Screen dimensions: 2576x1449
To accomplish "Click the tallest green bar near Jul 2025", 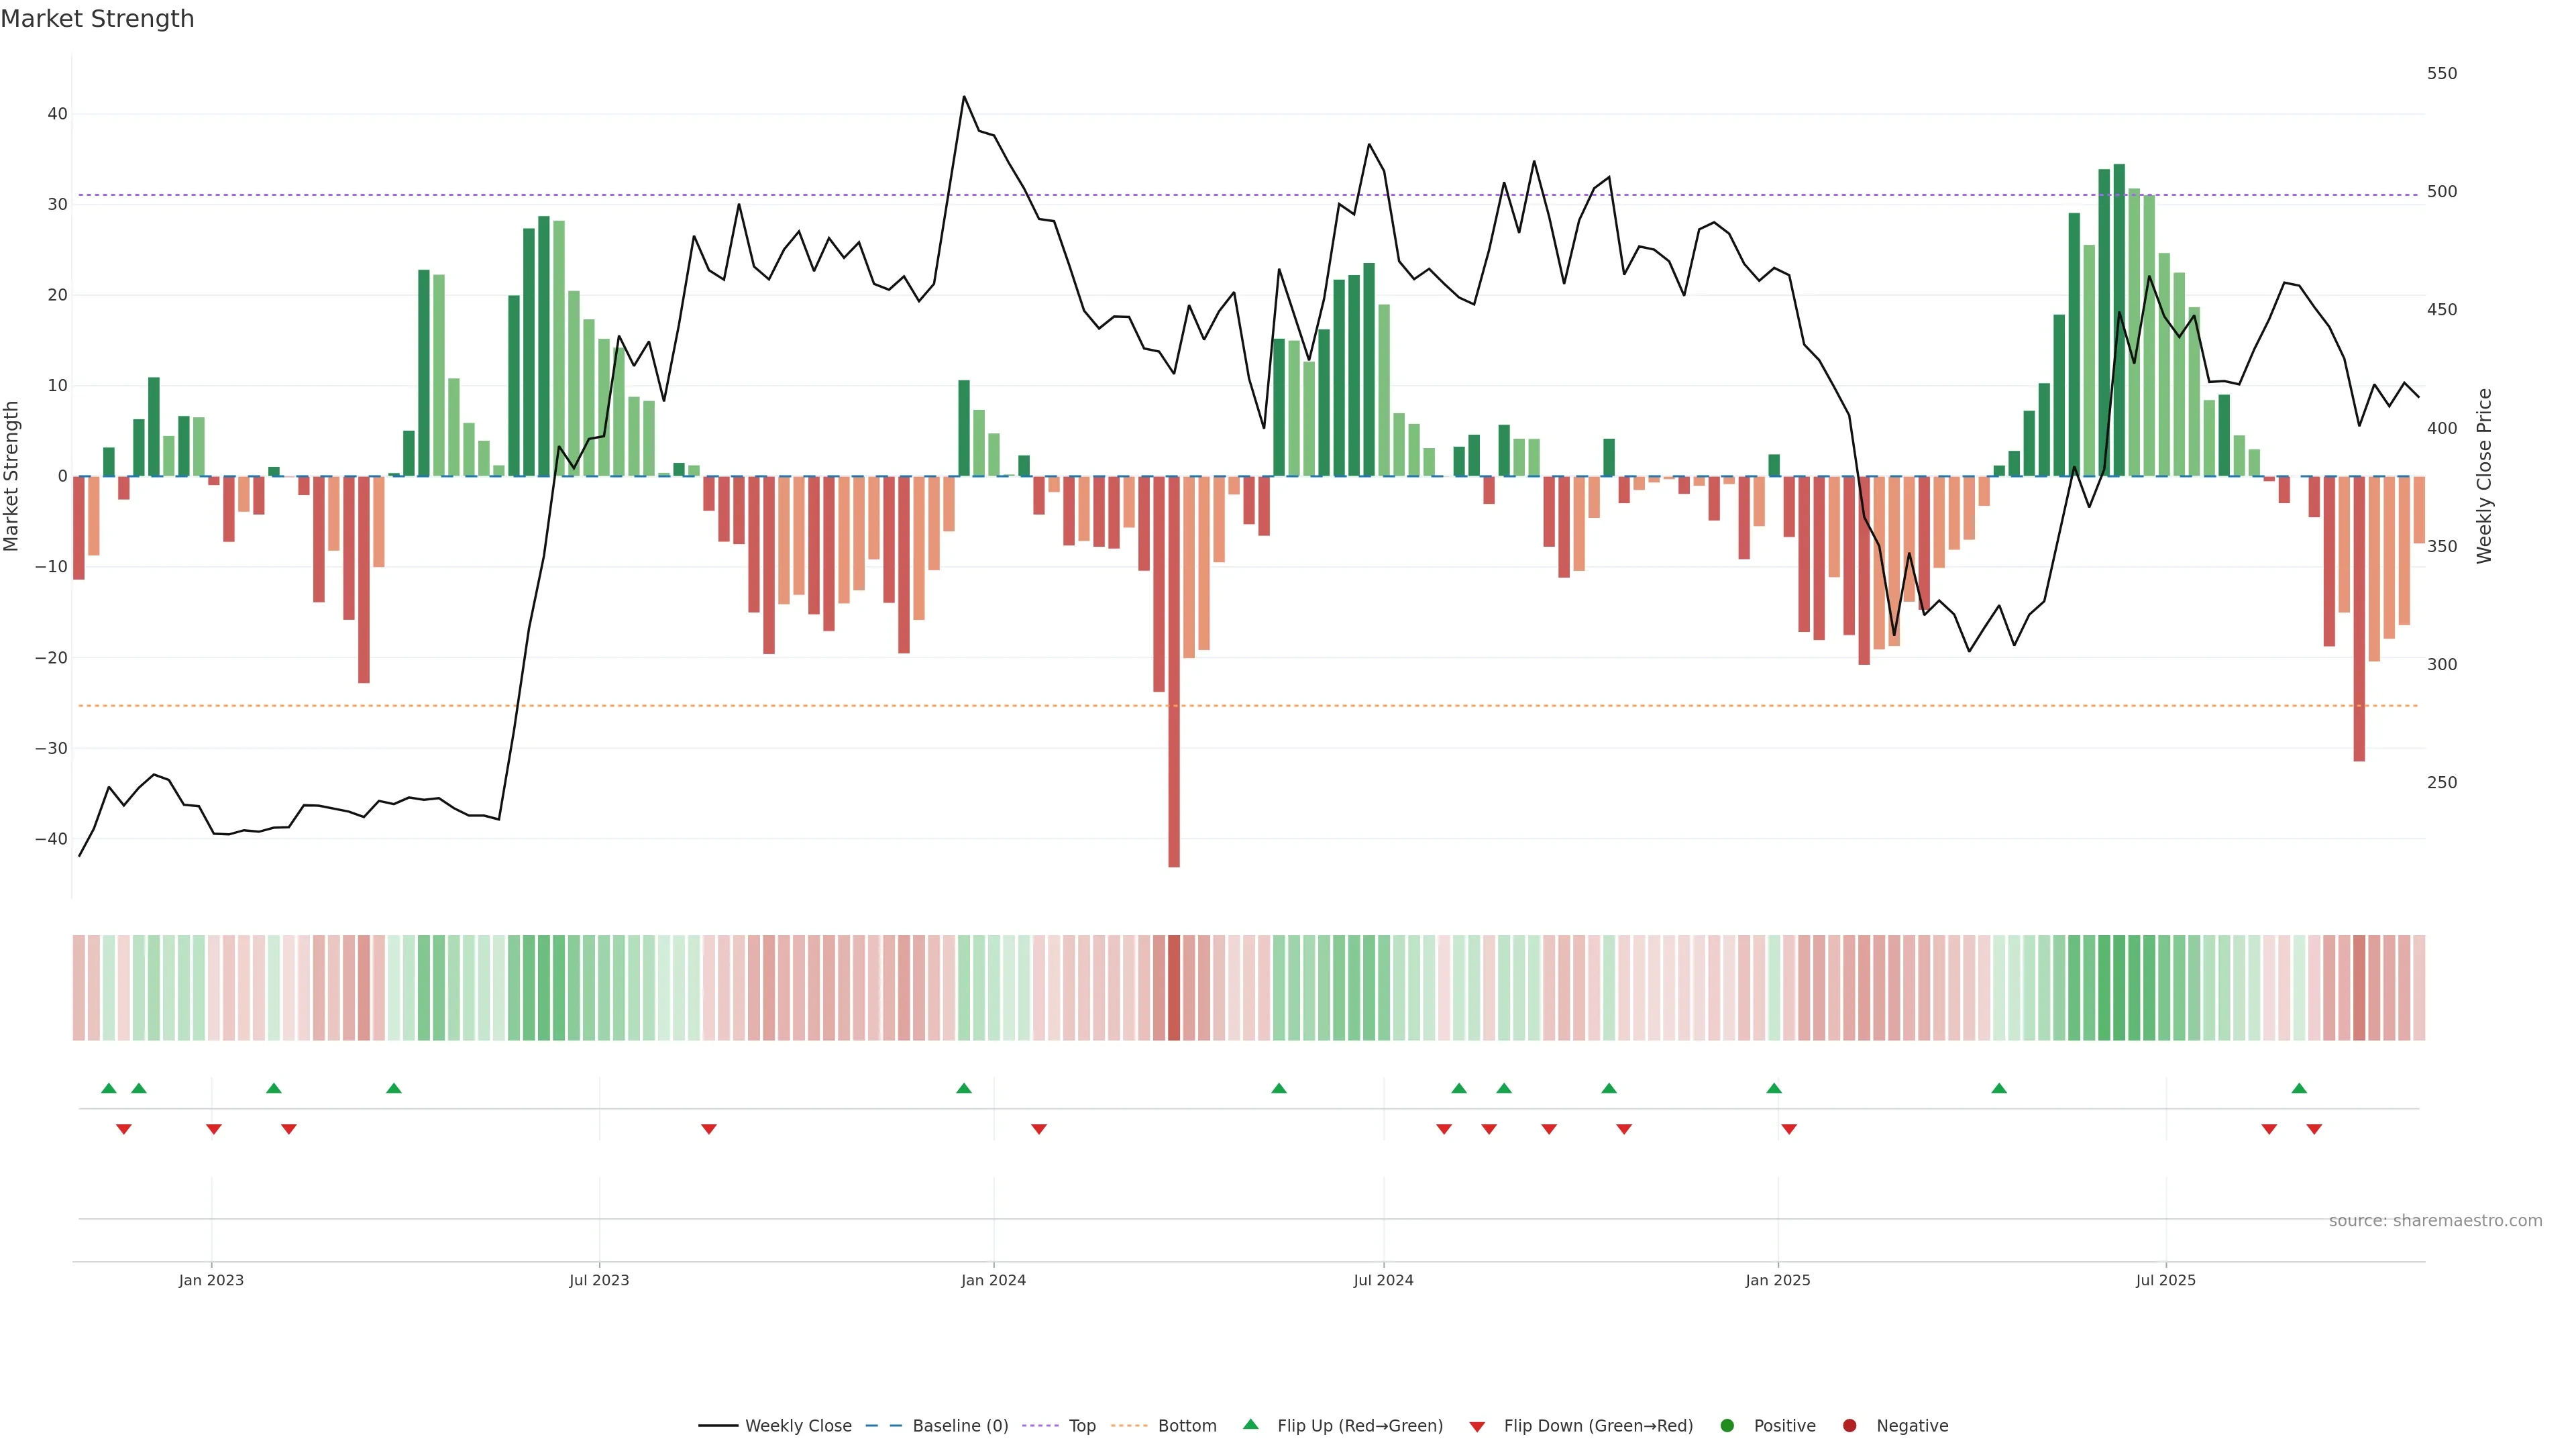I will [x=2119, y=320].
